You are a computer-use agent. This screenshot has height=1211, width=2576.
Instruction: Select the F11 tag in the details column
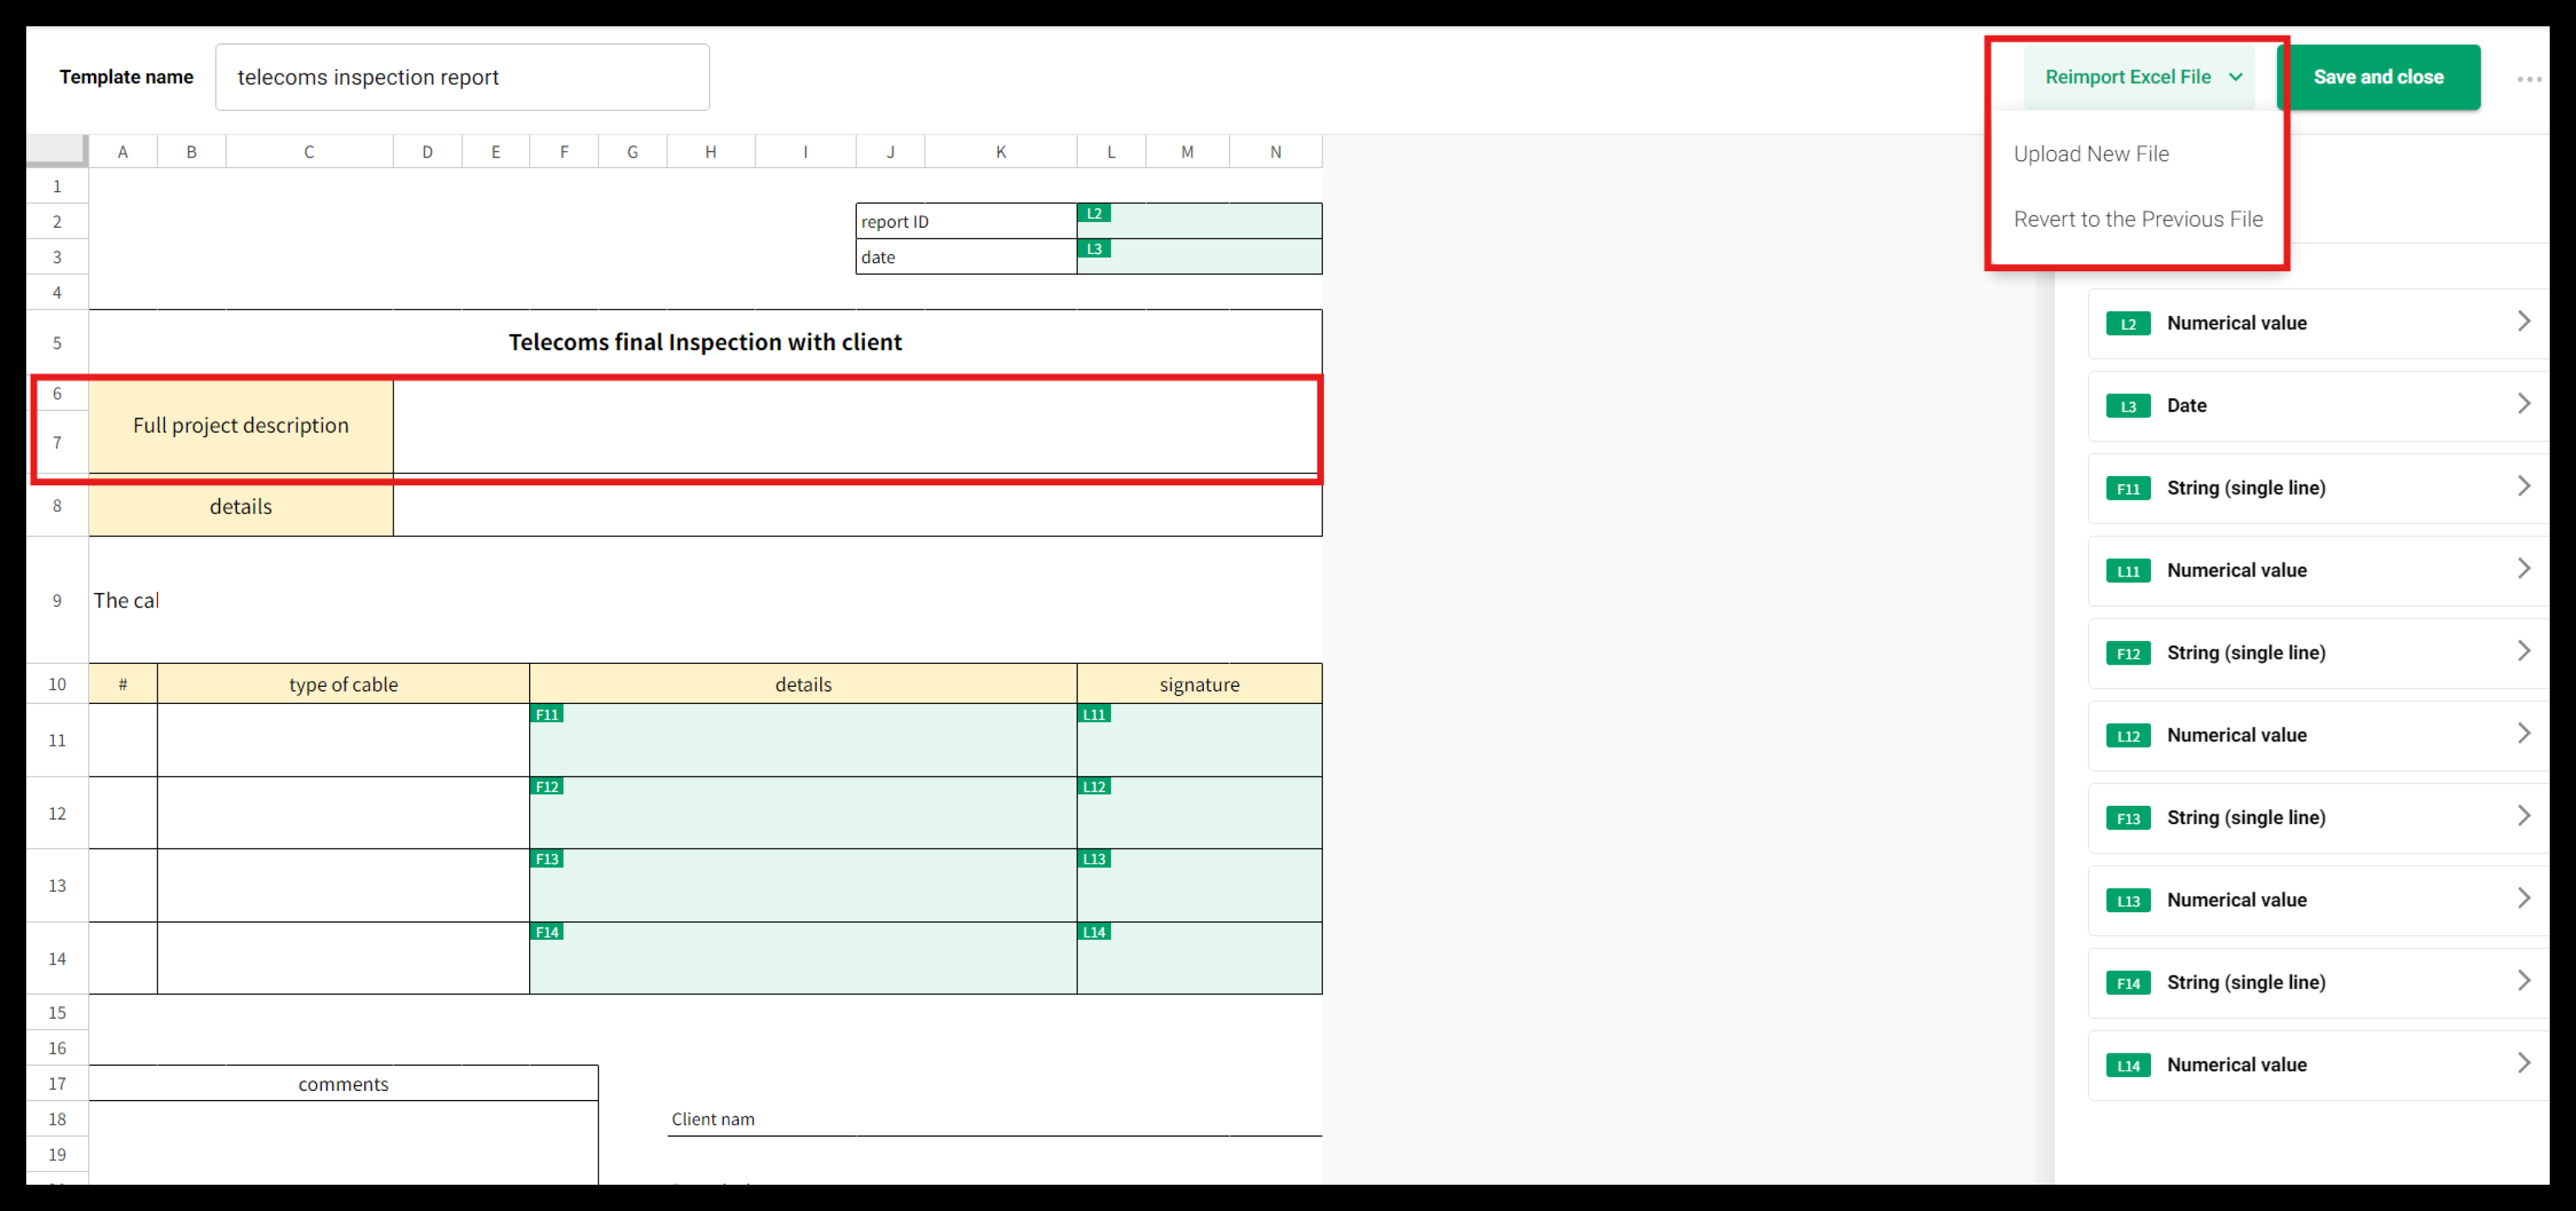click(546, 715)
